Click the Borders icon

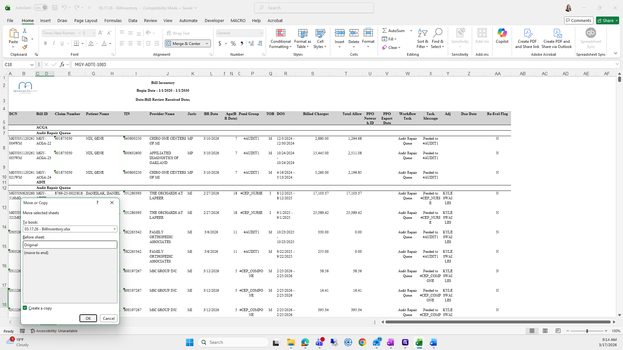tap(76, 43)
